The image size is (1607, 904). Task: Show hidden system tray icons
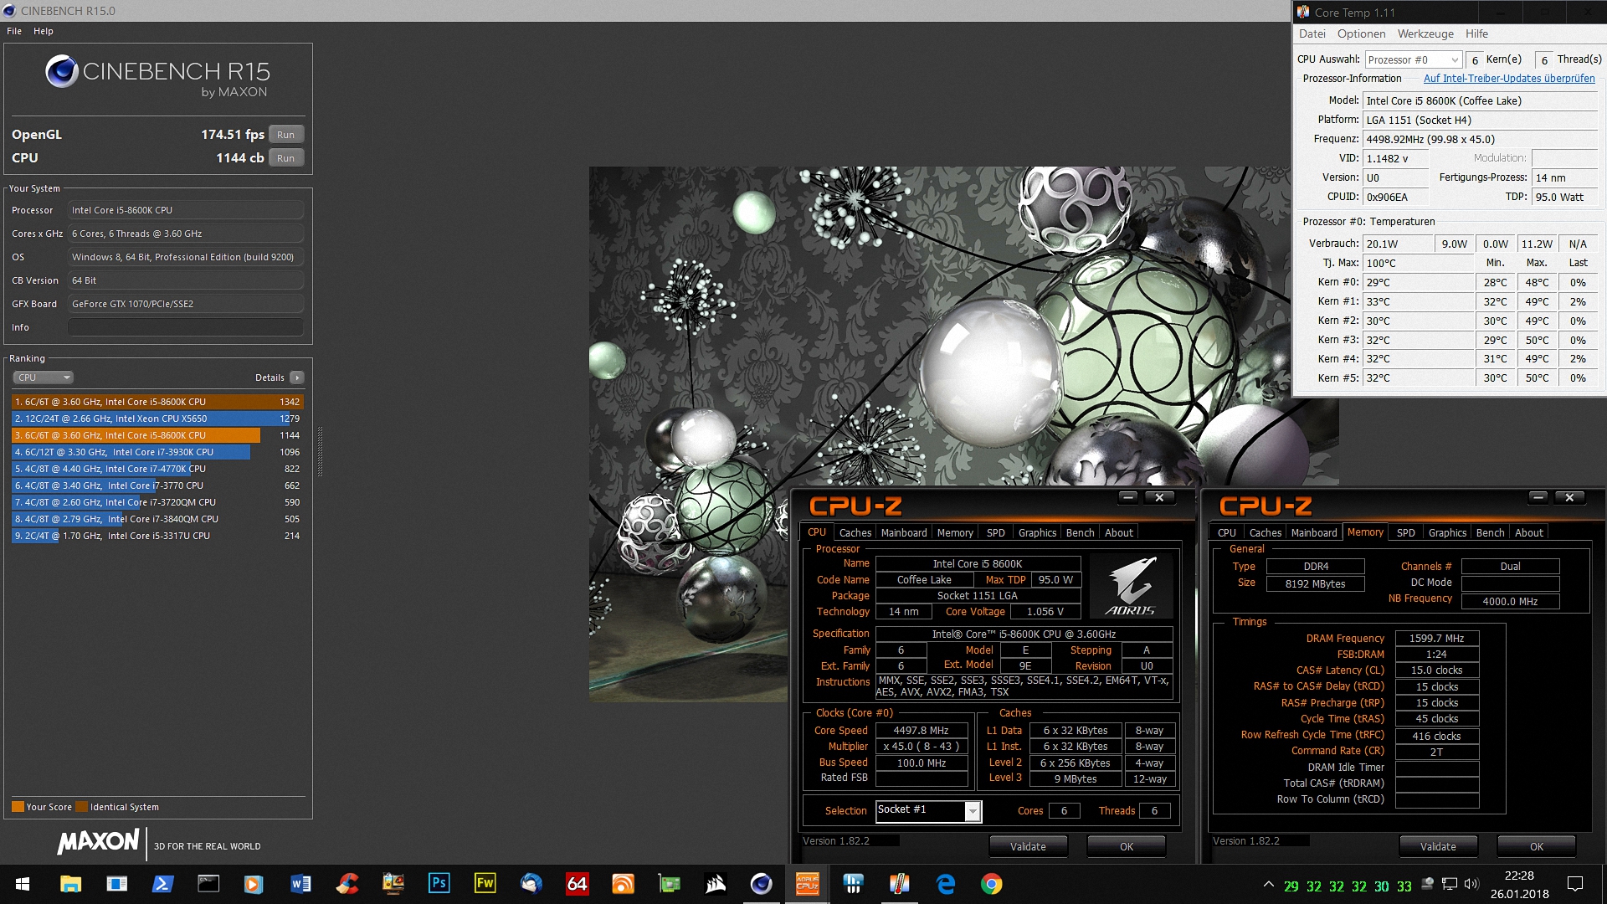click(x=1268, y=885)
